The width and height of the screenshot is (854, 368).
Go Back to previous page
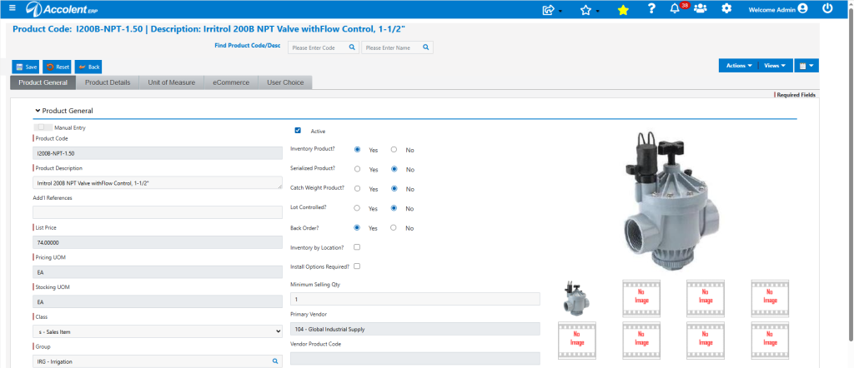pyautogui.click(x=88, y=67)
